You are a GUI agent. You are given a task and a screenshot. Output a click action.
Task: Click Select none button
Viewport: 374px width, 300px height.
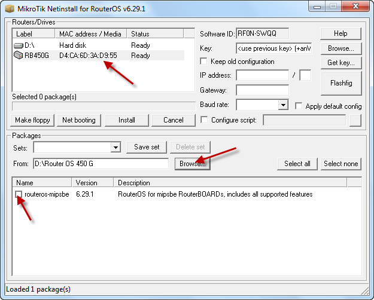[x=341, y=164]
